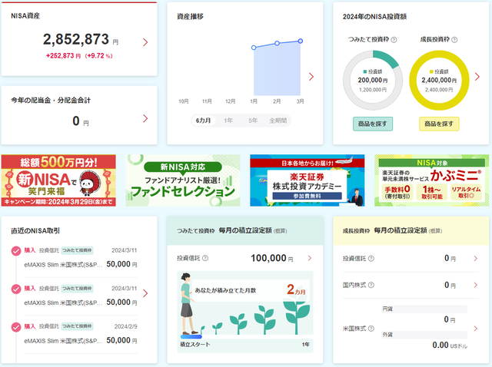Viewport: 492px width, 367px height.
Task: Click check icon of 2024/2/9 transaction
Action: [x=16, y=327]
